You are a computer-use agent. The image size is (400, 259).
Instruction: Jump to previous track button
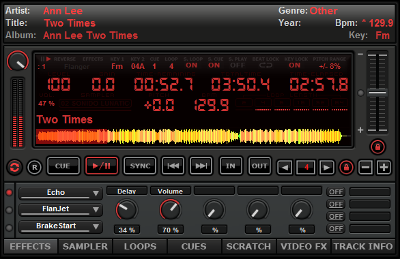[173, 166]
